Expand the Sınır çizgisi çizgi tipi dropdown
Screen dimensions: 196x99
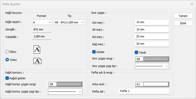tap(152, 66)
